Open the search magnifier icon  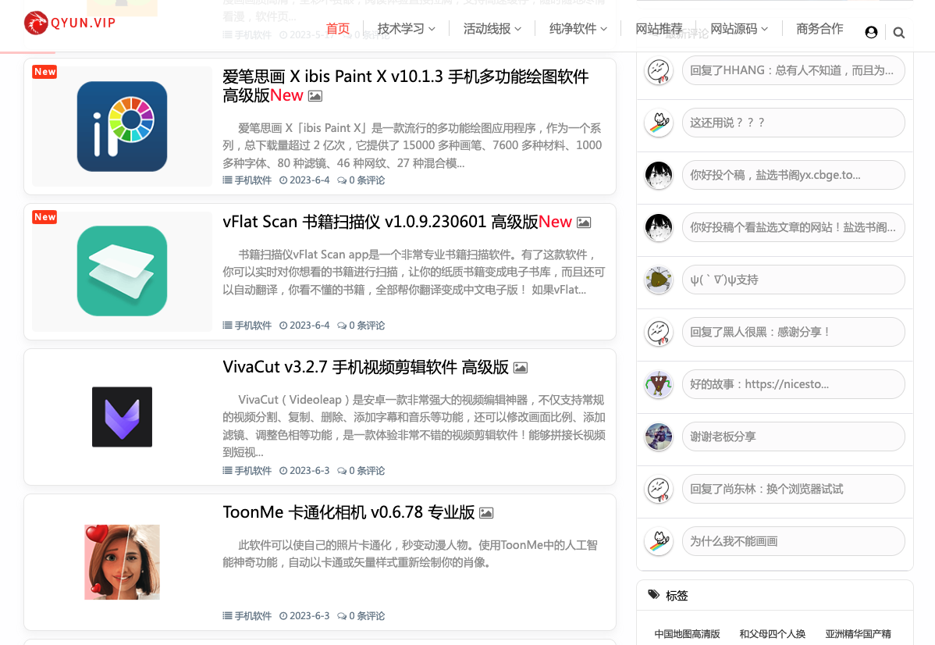pyautogui.click(x=899, y=33)
